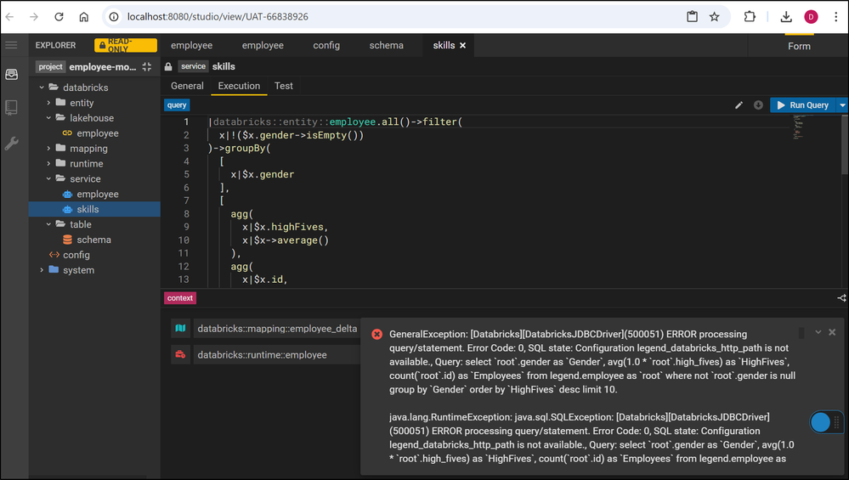Collapse the error notification using chevron

818,332
